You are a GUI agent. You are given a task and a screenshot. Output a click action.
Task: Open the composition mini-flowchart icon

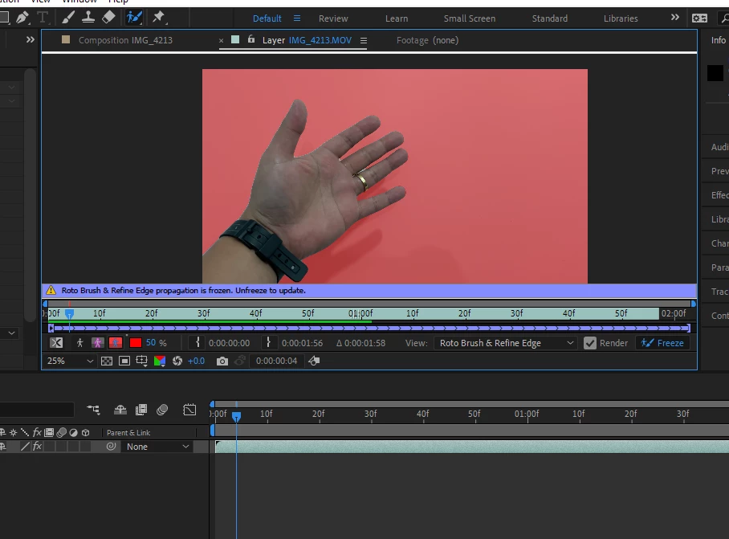[x=93, y=410]
